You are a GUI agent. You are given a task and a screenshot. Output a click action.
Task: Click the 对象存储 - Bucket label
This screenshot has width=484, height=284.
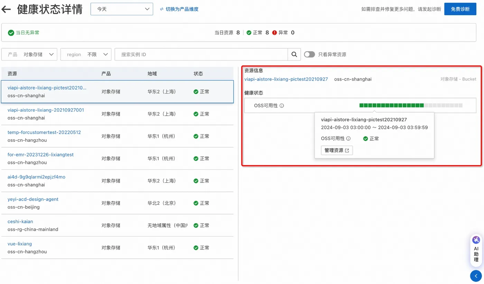[x=458, y=79]
